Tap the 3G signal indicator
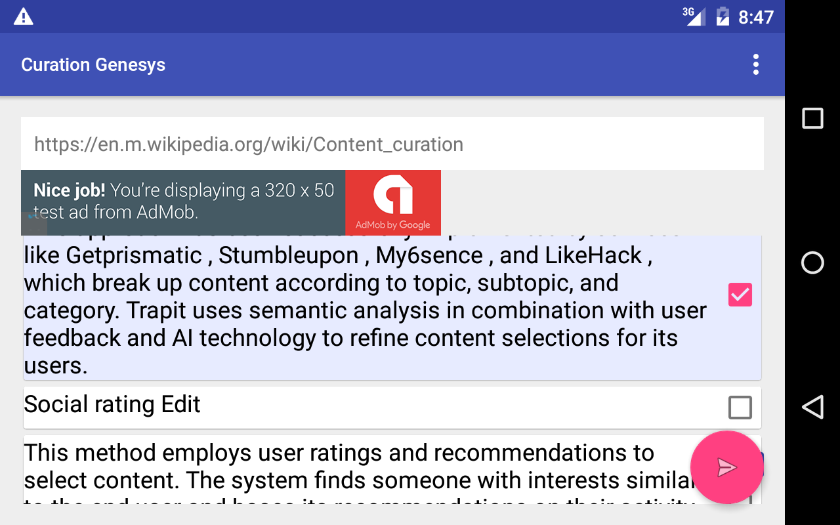Screen dimensions: 840x525 click(x=693, y=16)
